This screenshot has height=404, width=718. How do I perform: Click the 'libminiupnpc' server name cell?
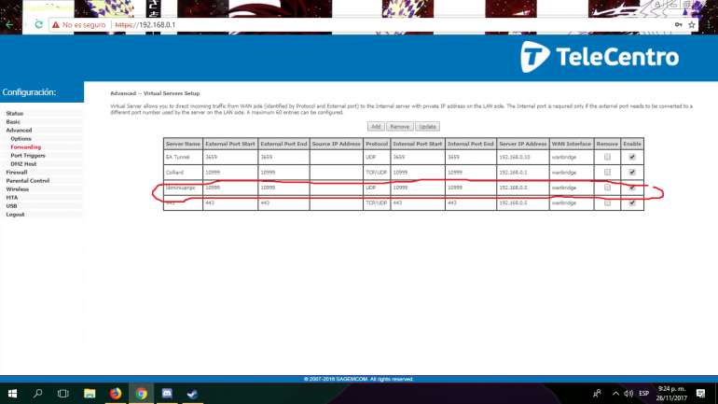click(183, 188)
